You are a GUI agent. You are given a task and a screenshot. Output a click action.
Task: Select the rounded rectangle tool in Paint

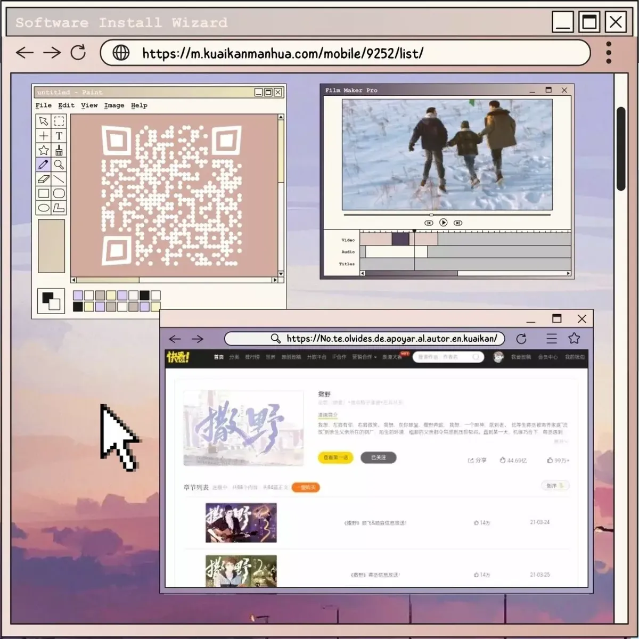[x=59, y=193]
